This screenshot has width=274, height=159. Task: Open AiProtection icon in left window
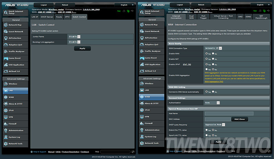[x=5, y=38]
